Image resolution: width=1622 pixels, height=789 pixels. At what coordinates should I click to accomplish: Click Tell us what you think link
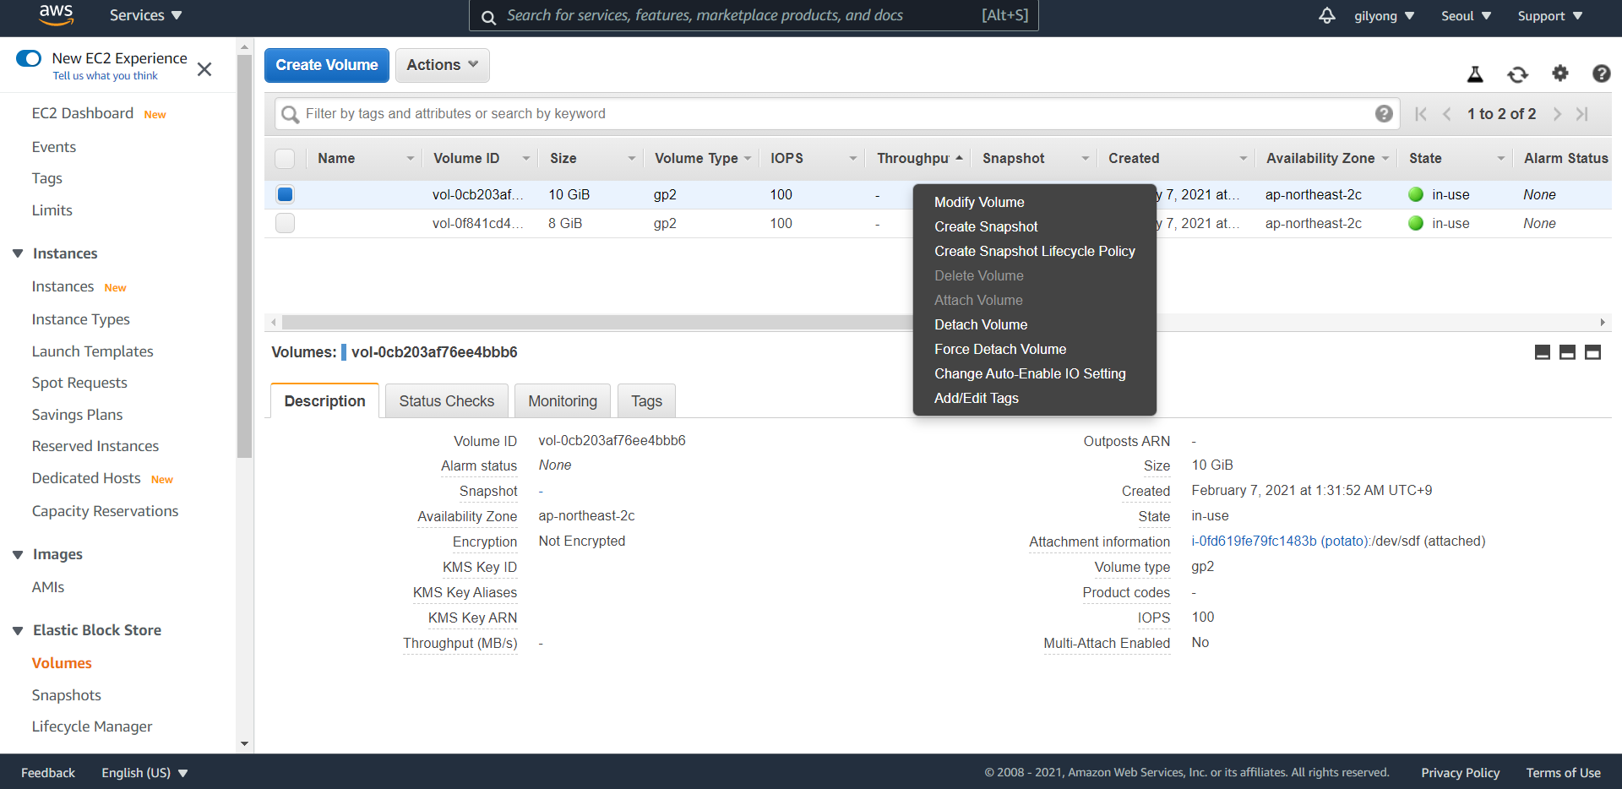pyautogui.click(x=106, y=76)
